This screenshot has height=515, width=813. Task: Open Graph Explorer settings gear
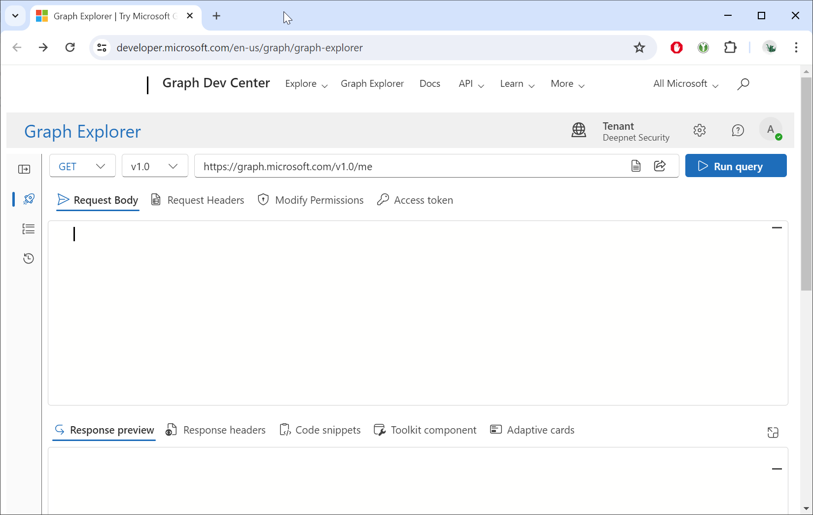[700, 131]
